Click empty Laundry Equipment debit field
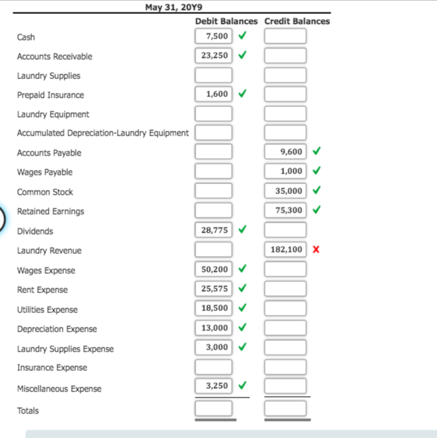The height and width of the screenshot is (438, 437). [214, 114]
